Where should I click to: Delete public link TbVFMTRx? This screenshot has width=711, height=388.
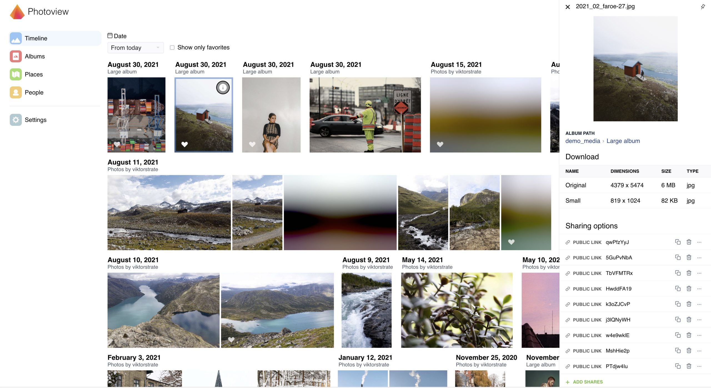pos(689,273)
